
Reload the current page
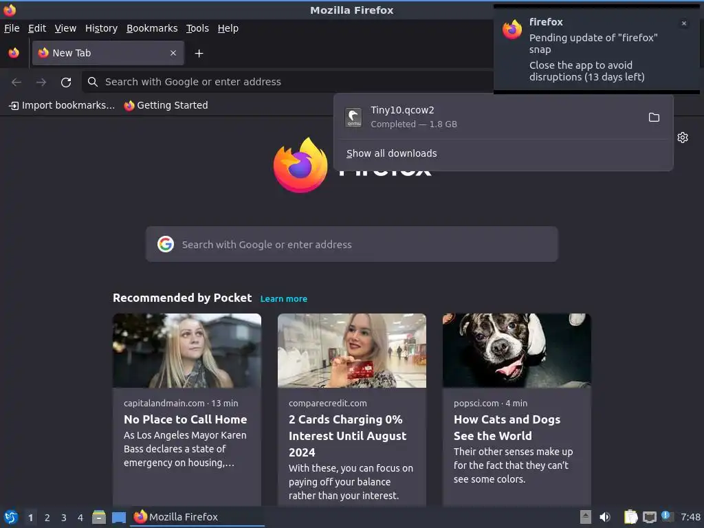point(66,82)
